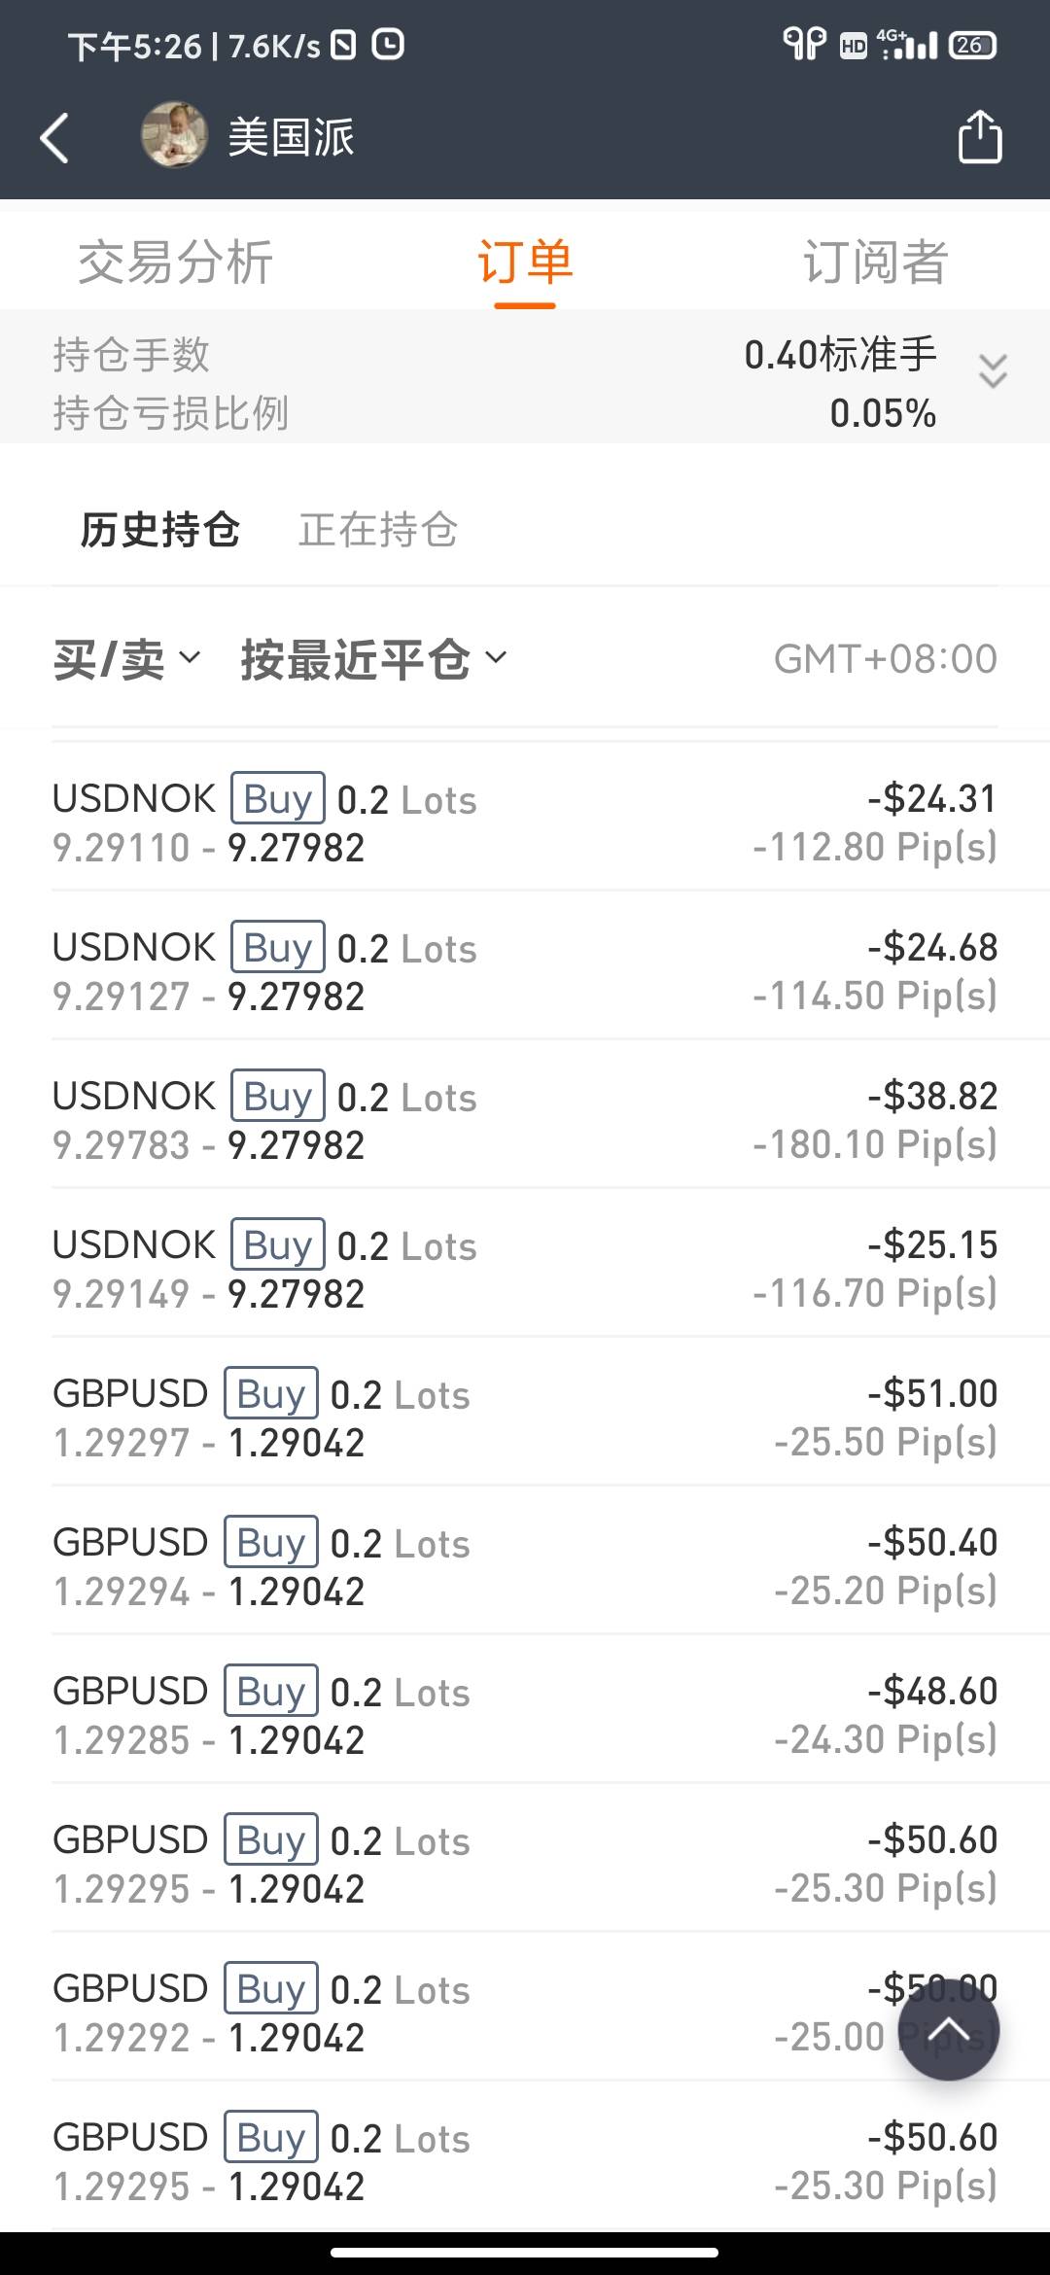The image size is (1050, 2275).
Task: Open the 买/卖 filter dropdown
Action: [x=126, y=659]
